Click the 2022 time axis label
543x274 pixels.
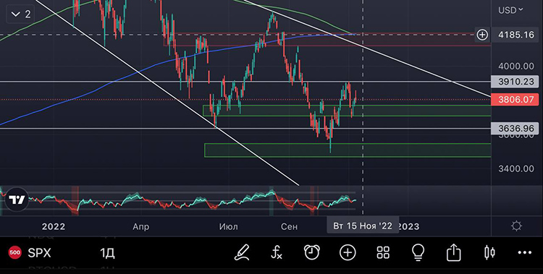click(x=54, y=226)
